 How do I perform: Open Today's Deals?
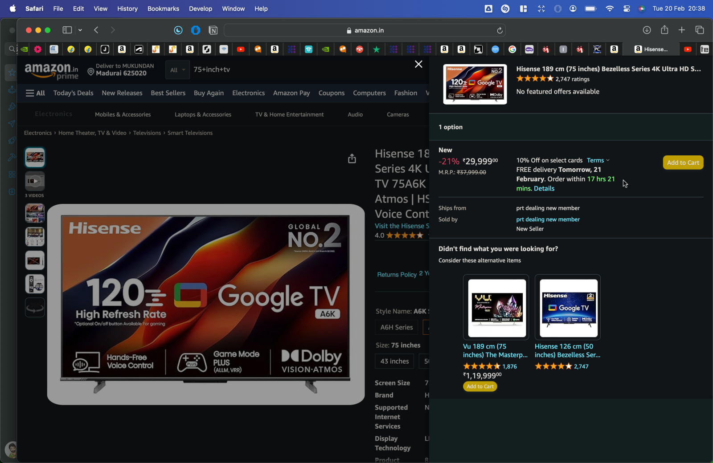(74, 93)
